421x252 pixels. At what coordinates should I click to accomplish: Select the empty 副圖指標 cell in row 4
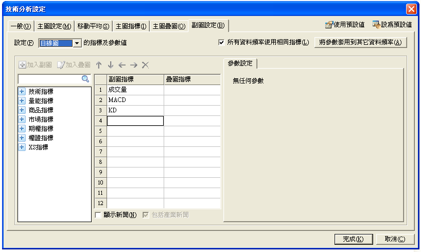pos(135,121)
